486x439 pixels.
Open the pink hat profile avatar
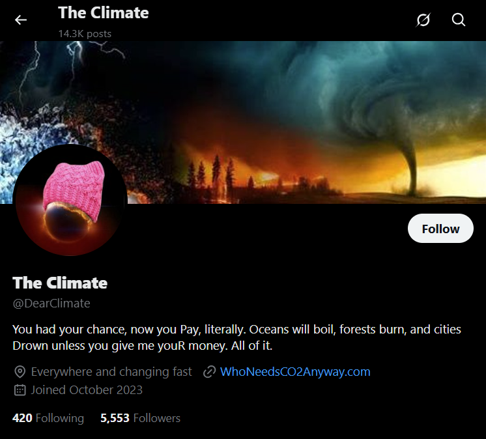click(x=70, y=200)
